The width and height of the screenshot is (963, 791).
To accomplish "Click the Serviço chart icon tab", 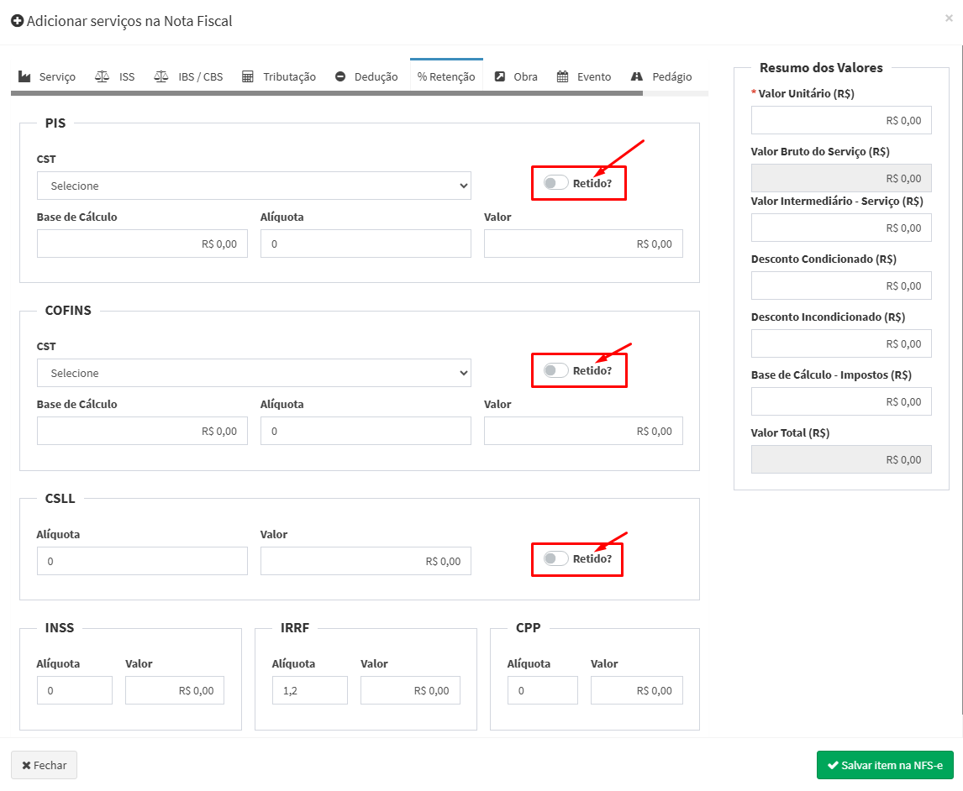I will [x=24, y=76].
